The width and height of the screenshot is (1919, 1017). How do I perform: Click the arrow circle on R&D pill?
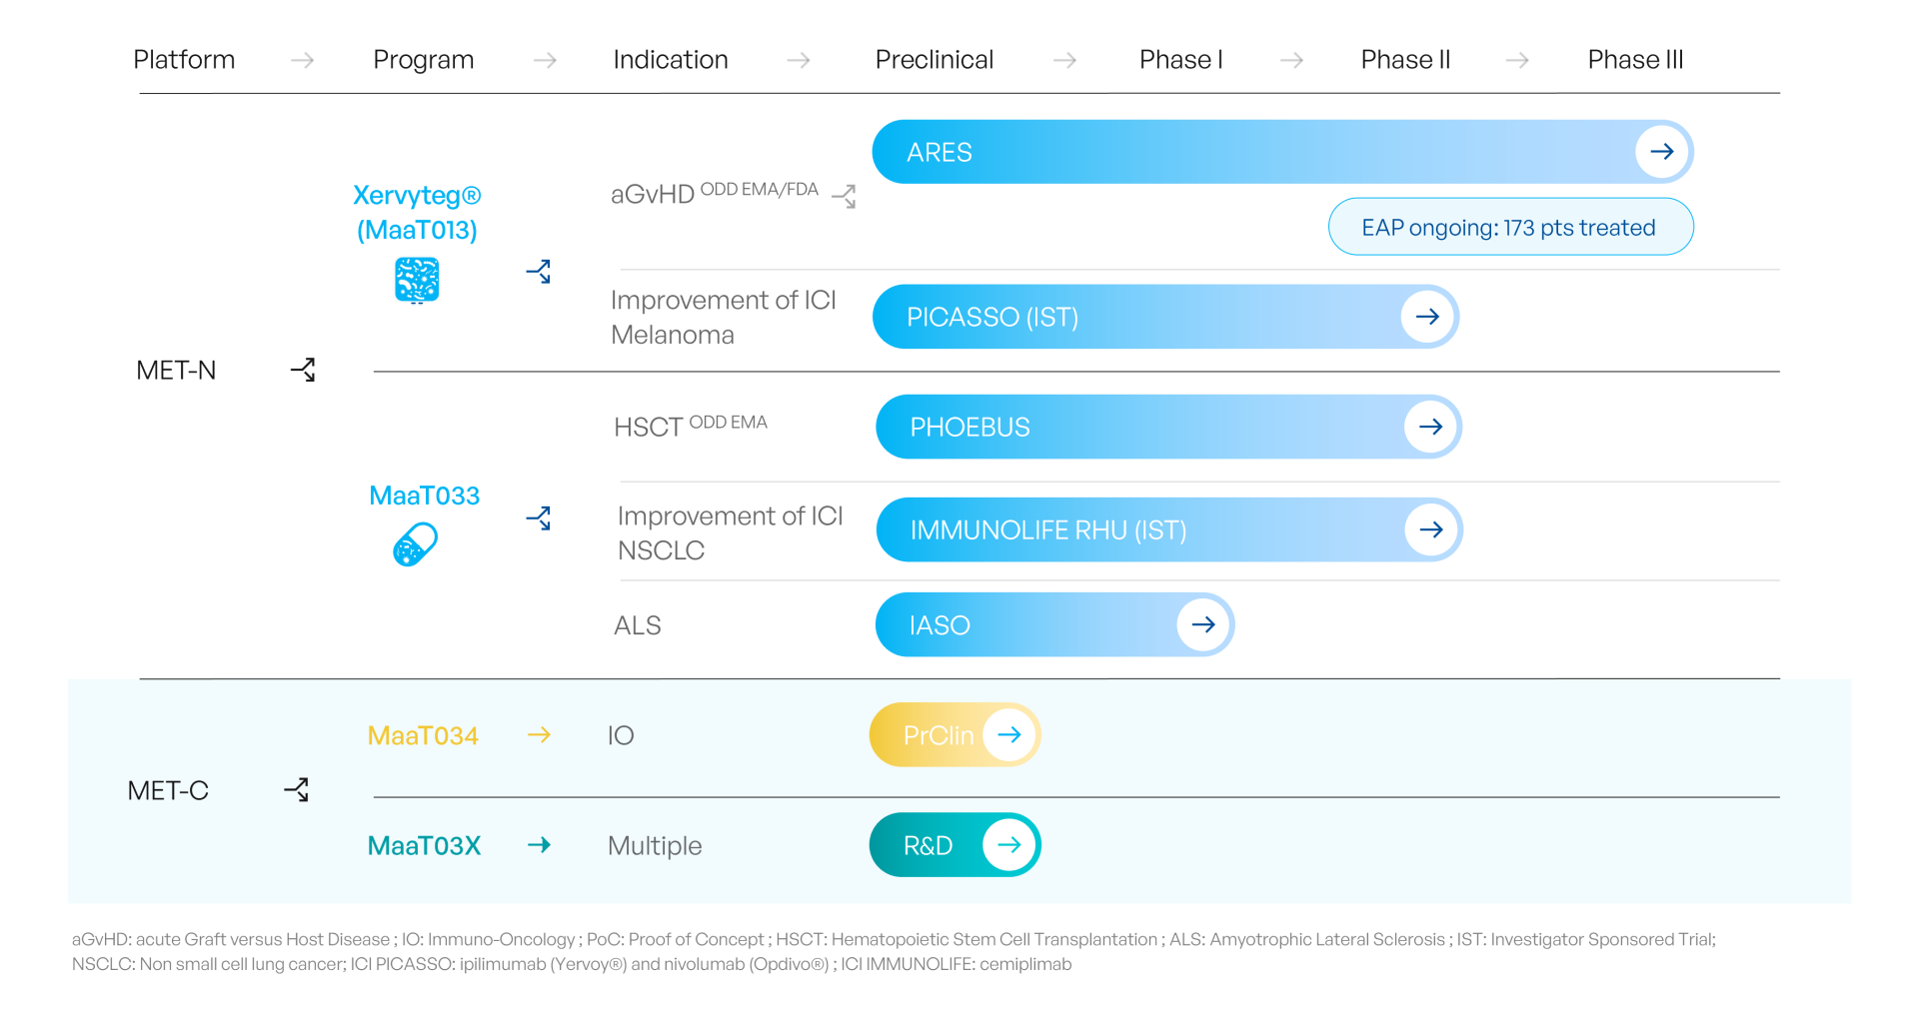1009,844
